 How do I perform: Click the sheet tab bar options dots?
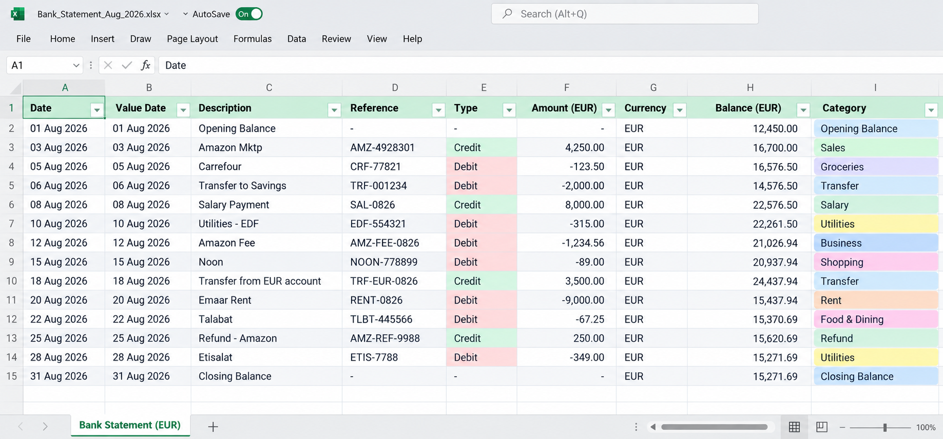click(636, 427)
